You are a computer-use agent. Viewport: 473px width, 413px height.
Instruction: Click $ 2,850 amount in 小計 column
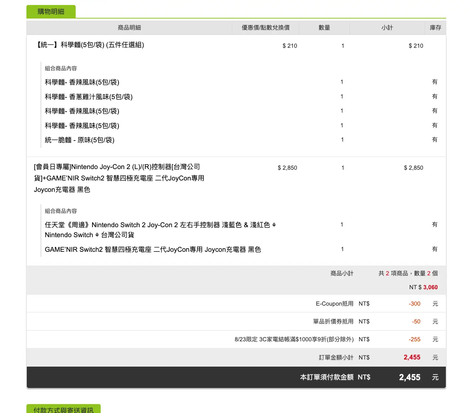413,168
